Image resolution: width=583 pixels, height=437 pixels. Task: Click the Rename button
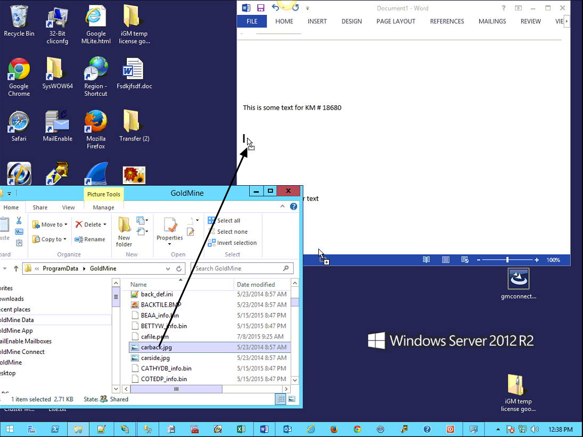pyautogui.click(x=90, y=240)
